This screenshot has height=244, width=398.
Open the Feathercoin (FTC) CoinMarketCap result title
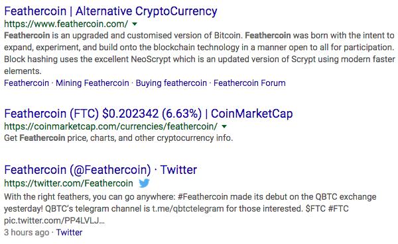[149, 114]
